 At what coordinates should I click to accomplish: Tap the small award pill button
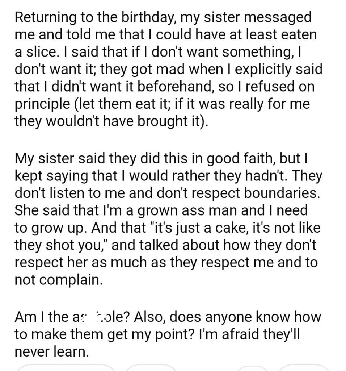click(252, 368)
